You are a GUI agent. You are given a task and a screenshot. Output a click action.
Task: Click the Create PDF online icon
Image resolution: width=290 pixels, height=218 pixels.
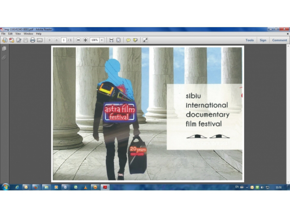tap(12, 40)
